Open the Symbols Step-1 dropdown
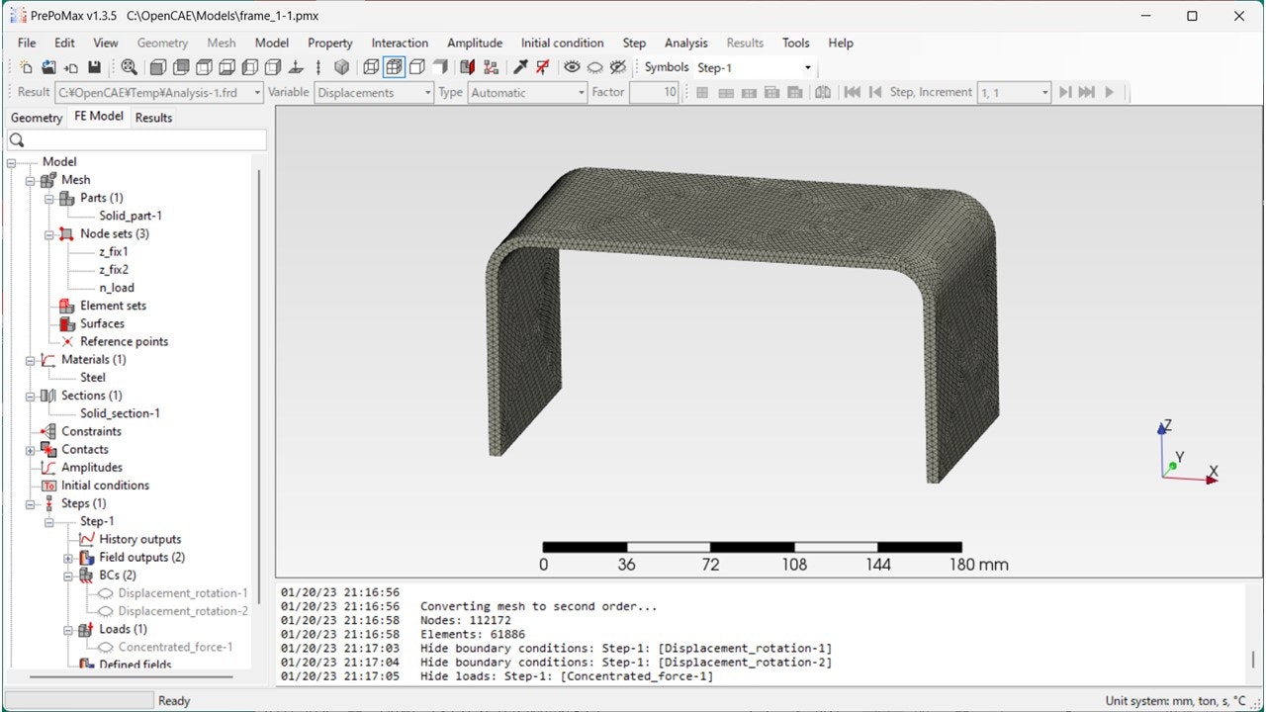This screenshot has width=1266, height=712. tap(755, 67)
